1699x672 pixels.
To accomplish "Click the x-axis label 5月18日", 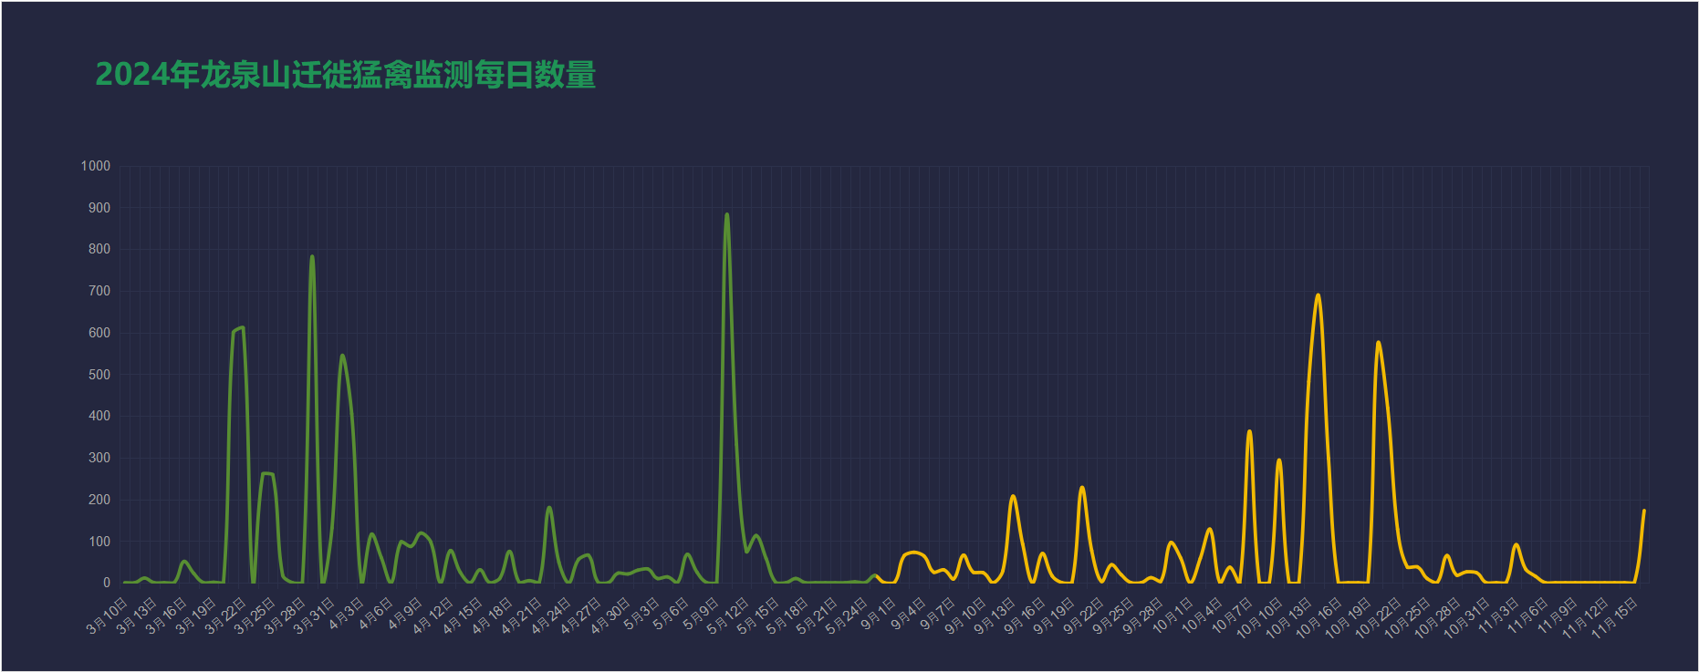I will [788, 615].
